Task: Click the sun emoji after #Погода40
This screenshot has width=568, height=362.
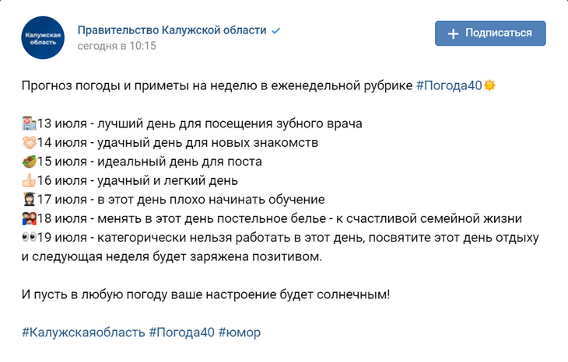Action: (489, 85)
